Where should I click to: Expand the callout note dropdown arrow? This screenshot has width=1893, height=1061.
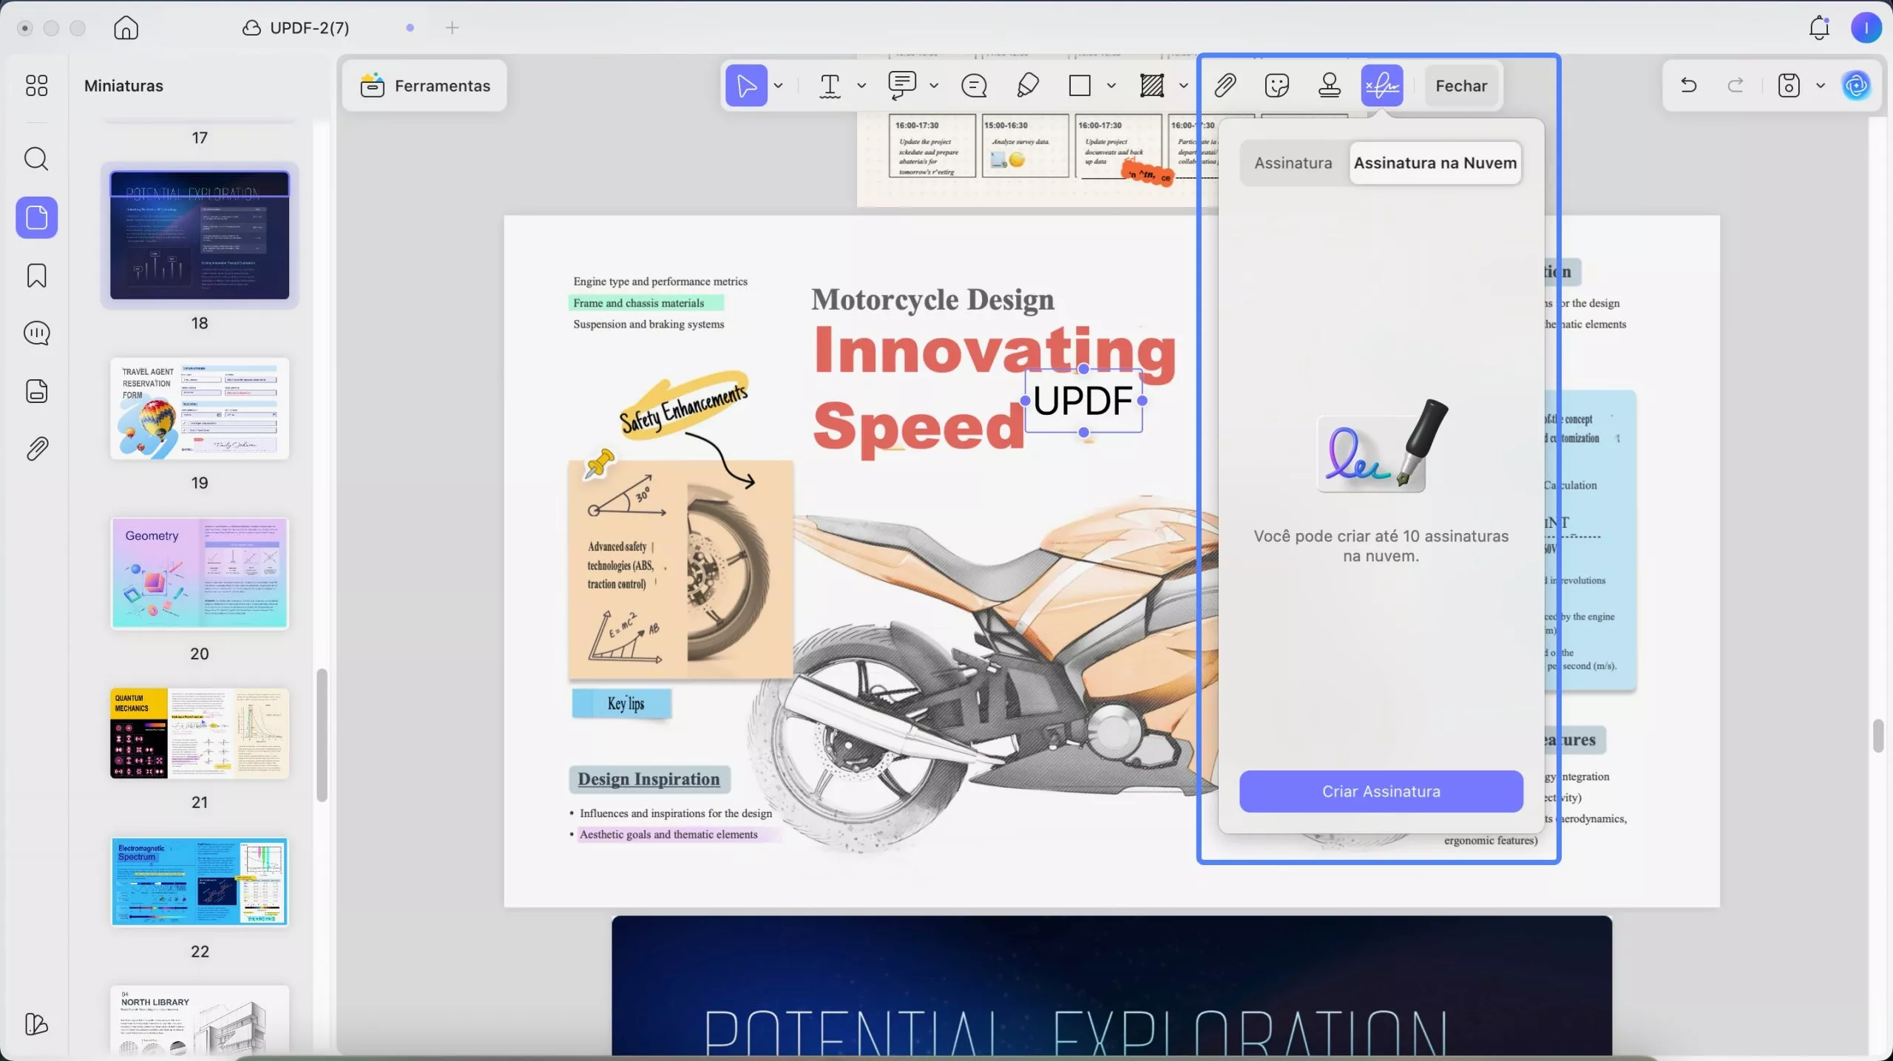coord(934,86)
